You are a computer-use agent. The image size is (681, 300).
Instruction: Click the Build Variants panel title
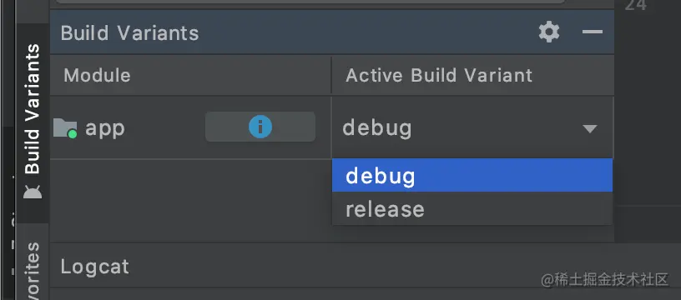[x=129, y=33]
